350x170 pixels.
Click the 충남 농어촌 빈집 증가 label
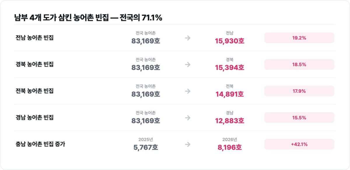pos(40,144)
